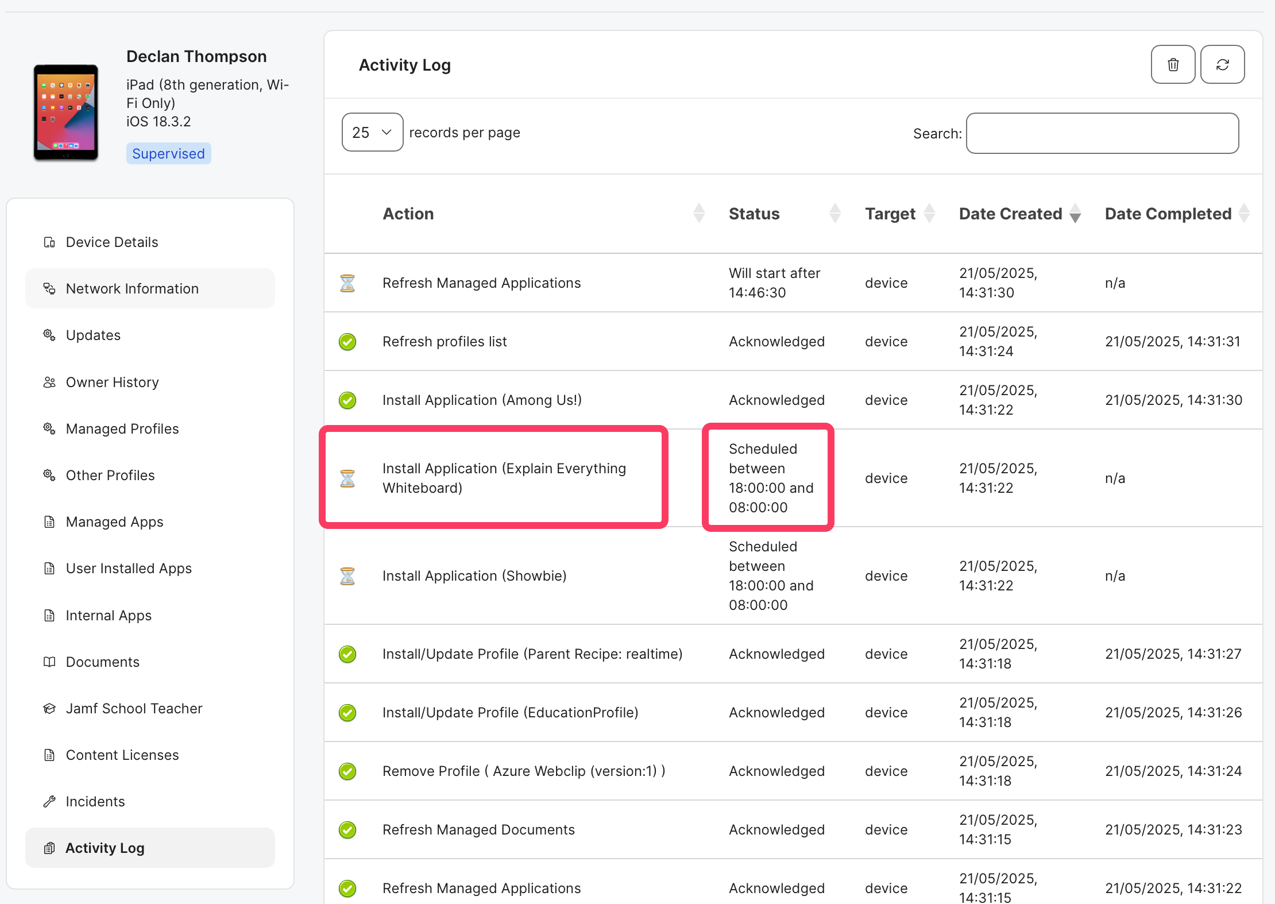Click the Network Information sidebar icon
Image resolution: width=1275 pixels, height=904 pixels.
point(49,288)
